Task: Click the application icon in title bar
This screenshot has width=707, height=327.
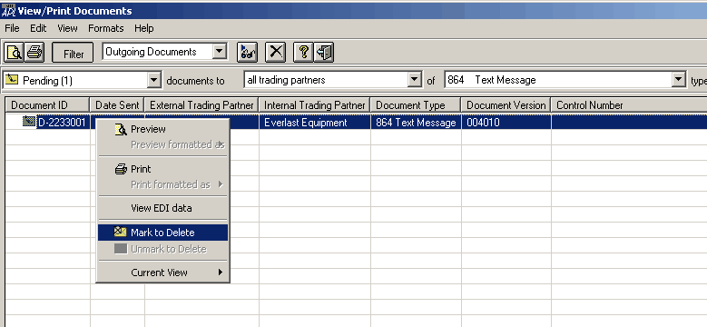Action: coord(8,10)
